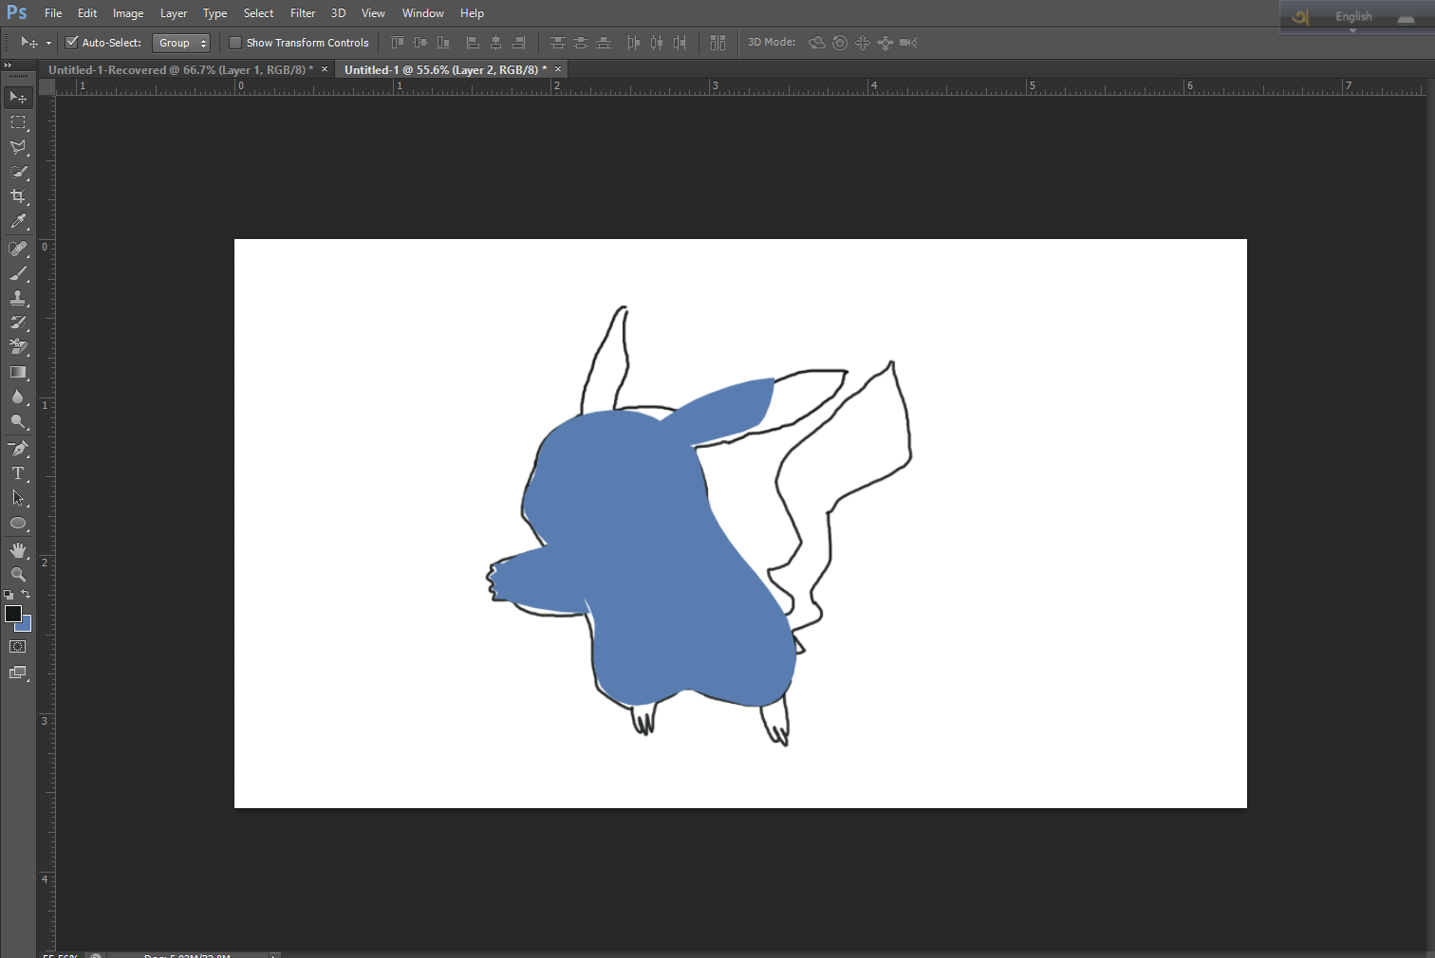
Task: Enable Show Transform Controls checkbox
Action: tap(235, 43)
